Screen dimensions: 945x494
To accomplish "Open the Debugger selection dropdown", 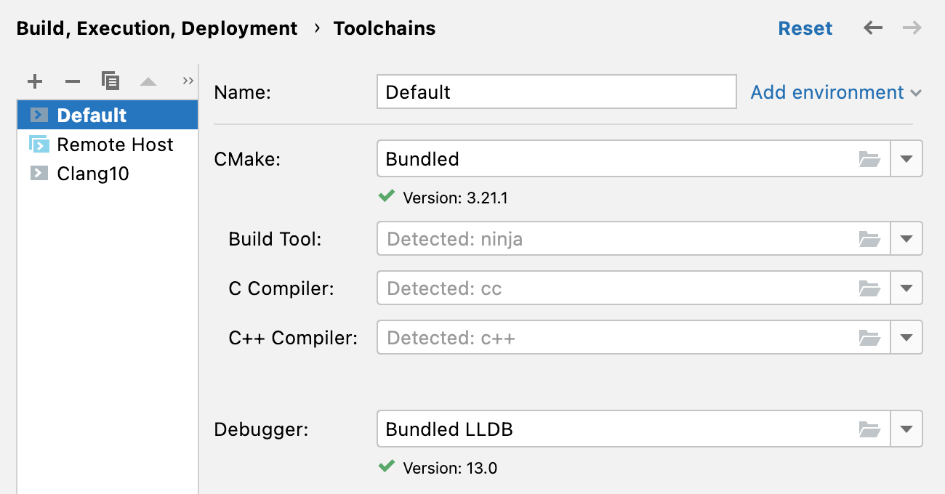I will point(906,429).
